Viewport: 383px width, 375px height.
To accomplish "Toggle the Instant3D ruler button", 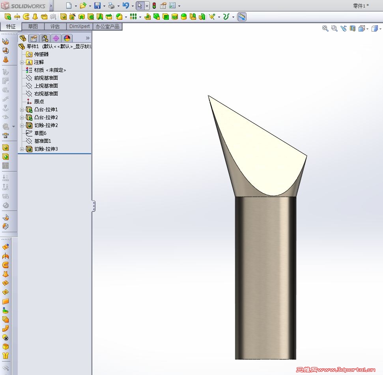I will (x=242, y=17).
